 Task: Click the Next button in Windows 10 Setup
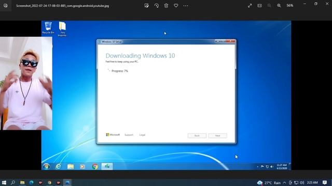coord(218,135)
